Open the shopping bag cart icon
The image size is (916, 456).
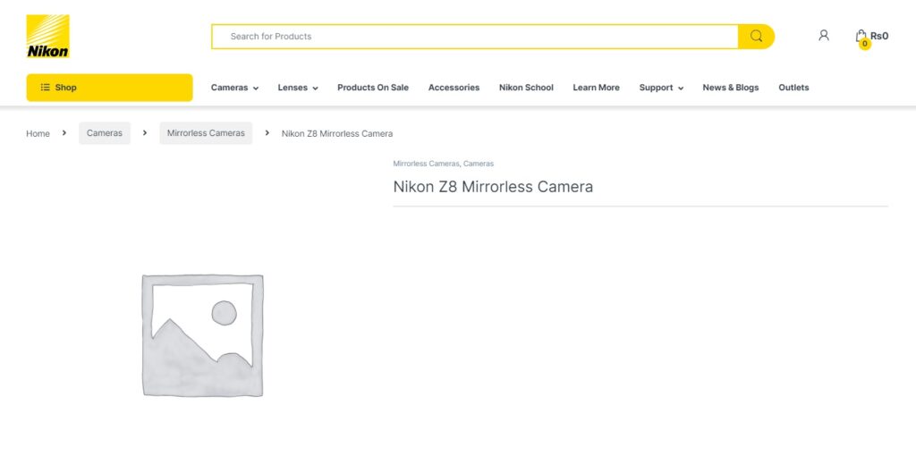click(861, 37)
